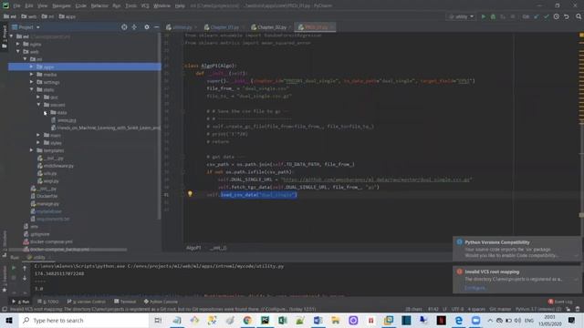
Task: Open Word from the taskbar
Action: click(x=318, y=320)
